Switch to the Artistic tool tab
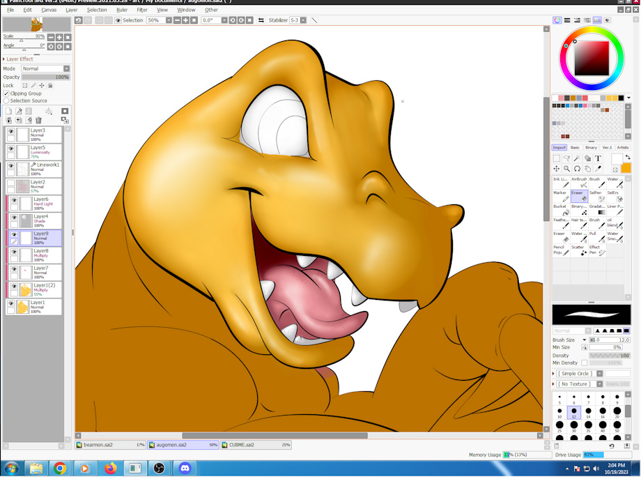Viewport: 641px width, 477px height. pos(623,147)
